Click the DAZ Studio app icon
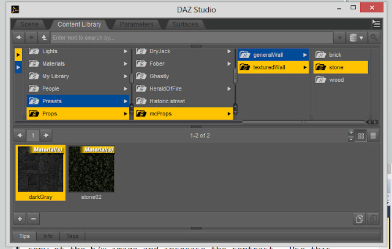392x249 pixels. click(x=15, y=10)
